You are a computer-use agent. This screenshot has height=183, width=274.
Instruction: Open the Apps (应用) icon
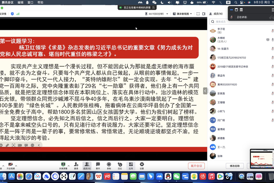[131, 166]
